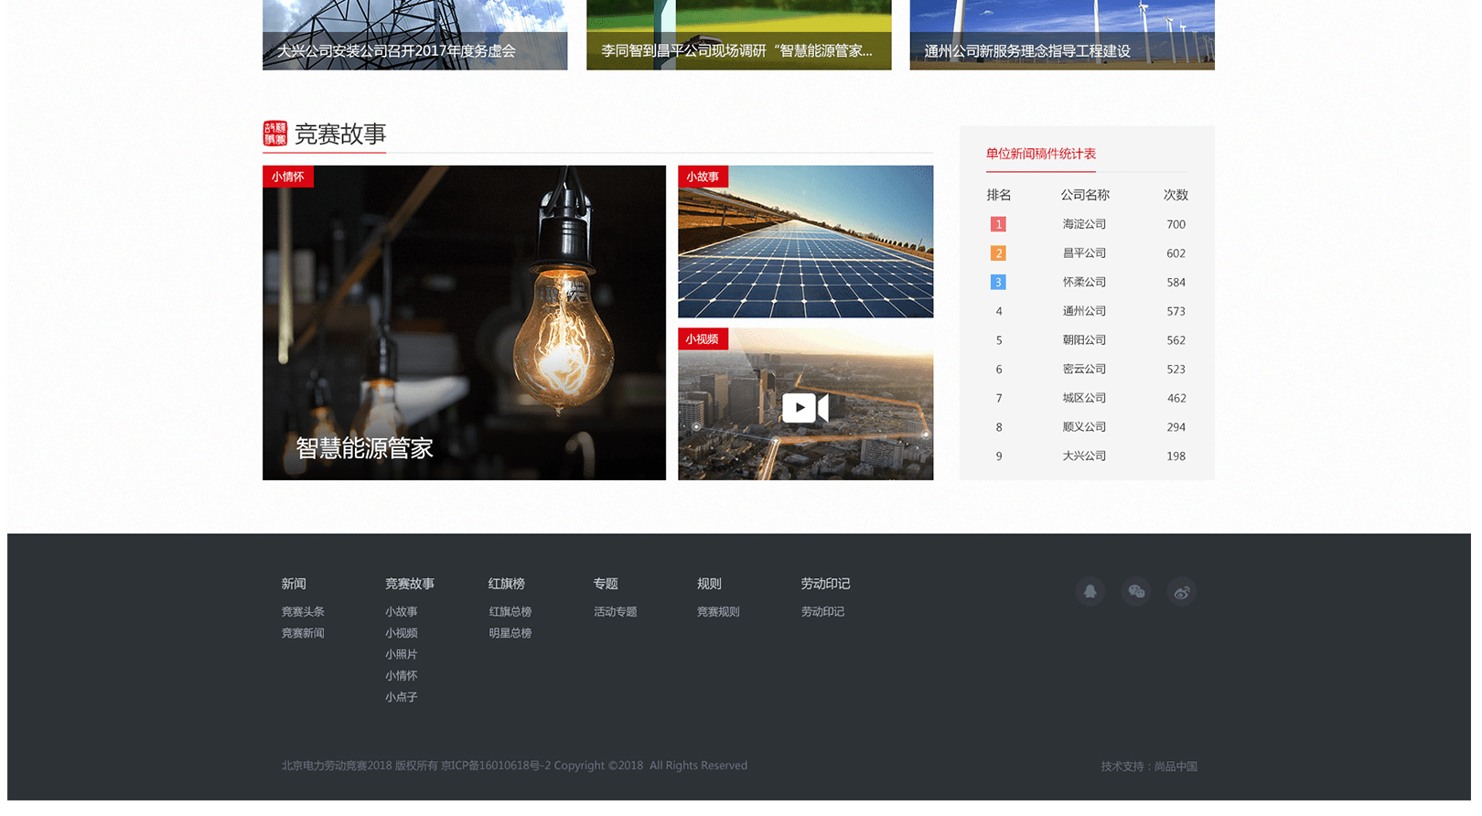Click rank badge 3 for 怀柔公司

[998, 282]
